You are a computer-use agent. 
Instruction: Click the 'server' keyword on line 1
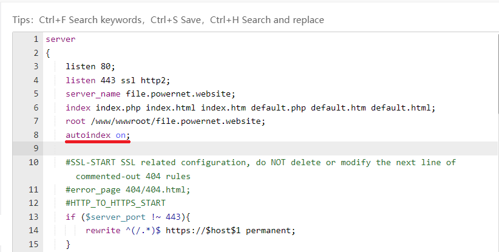point(61,39)
